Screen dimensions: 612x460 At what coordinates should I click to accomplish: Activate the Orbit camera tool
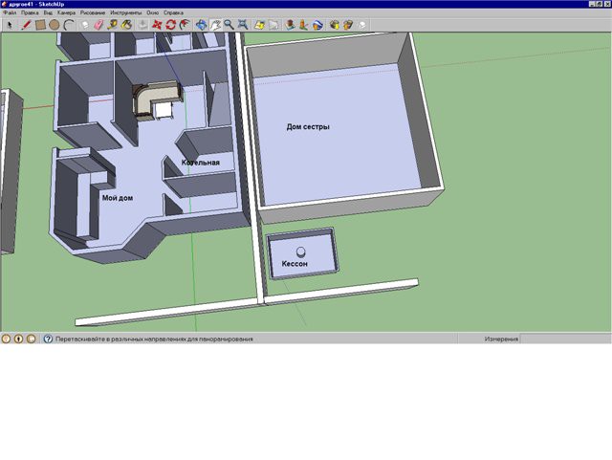point(202,25)
